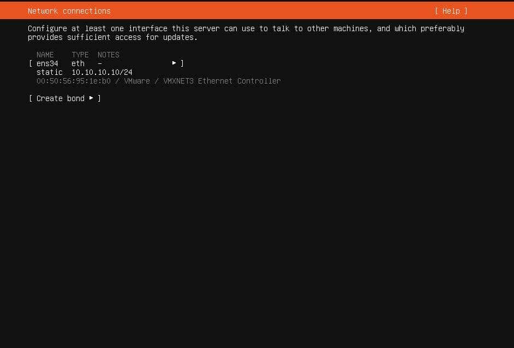This screenshot has height=348, width=514.
Task: Click the Network connections title
Action: tap(69, 10)
